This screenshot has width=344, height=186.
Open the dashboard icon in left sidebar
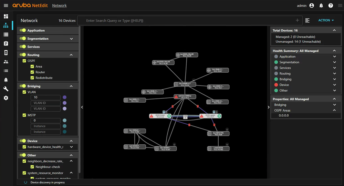pyautogui.click(x=6, y=16)
